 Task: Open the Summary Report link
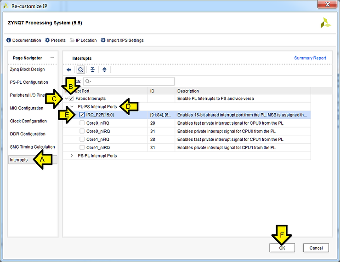pos(310,58)
